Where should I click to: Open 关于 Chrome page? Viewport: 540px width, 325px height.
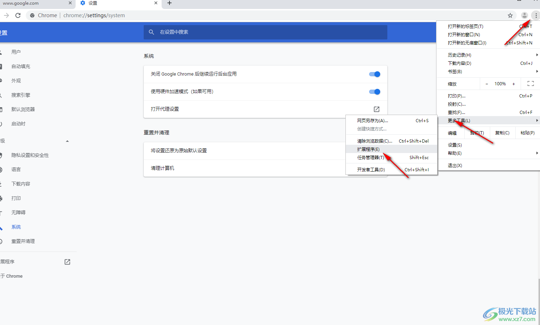[x=11, y=276]
